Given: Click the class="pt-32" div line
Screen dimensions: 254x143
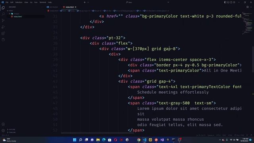Looking at the screenshot, I should [x=103, y=38].
